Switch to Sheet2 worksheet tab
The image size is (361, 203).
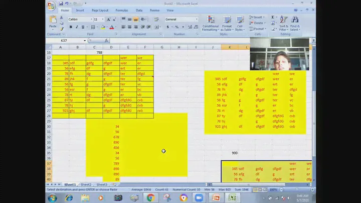(86, 184)
